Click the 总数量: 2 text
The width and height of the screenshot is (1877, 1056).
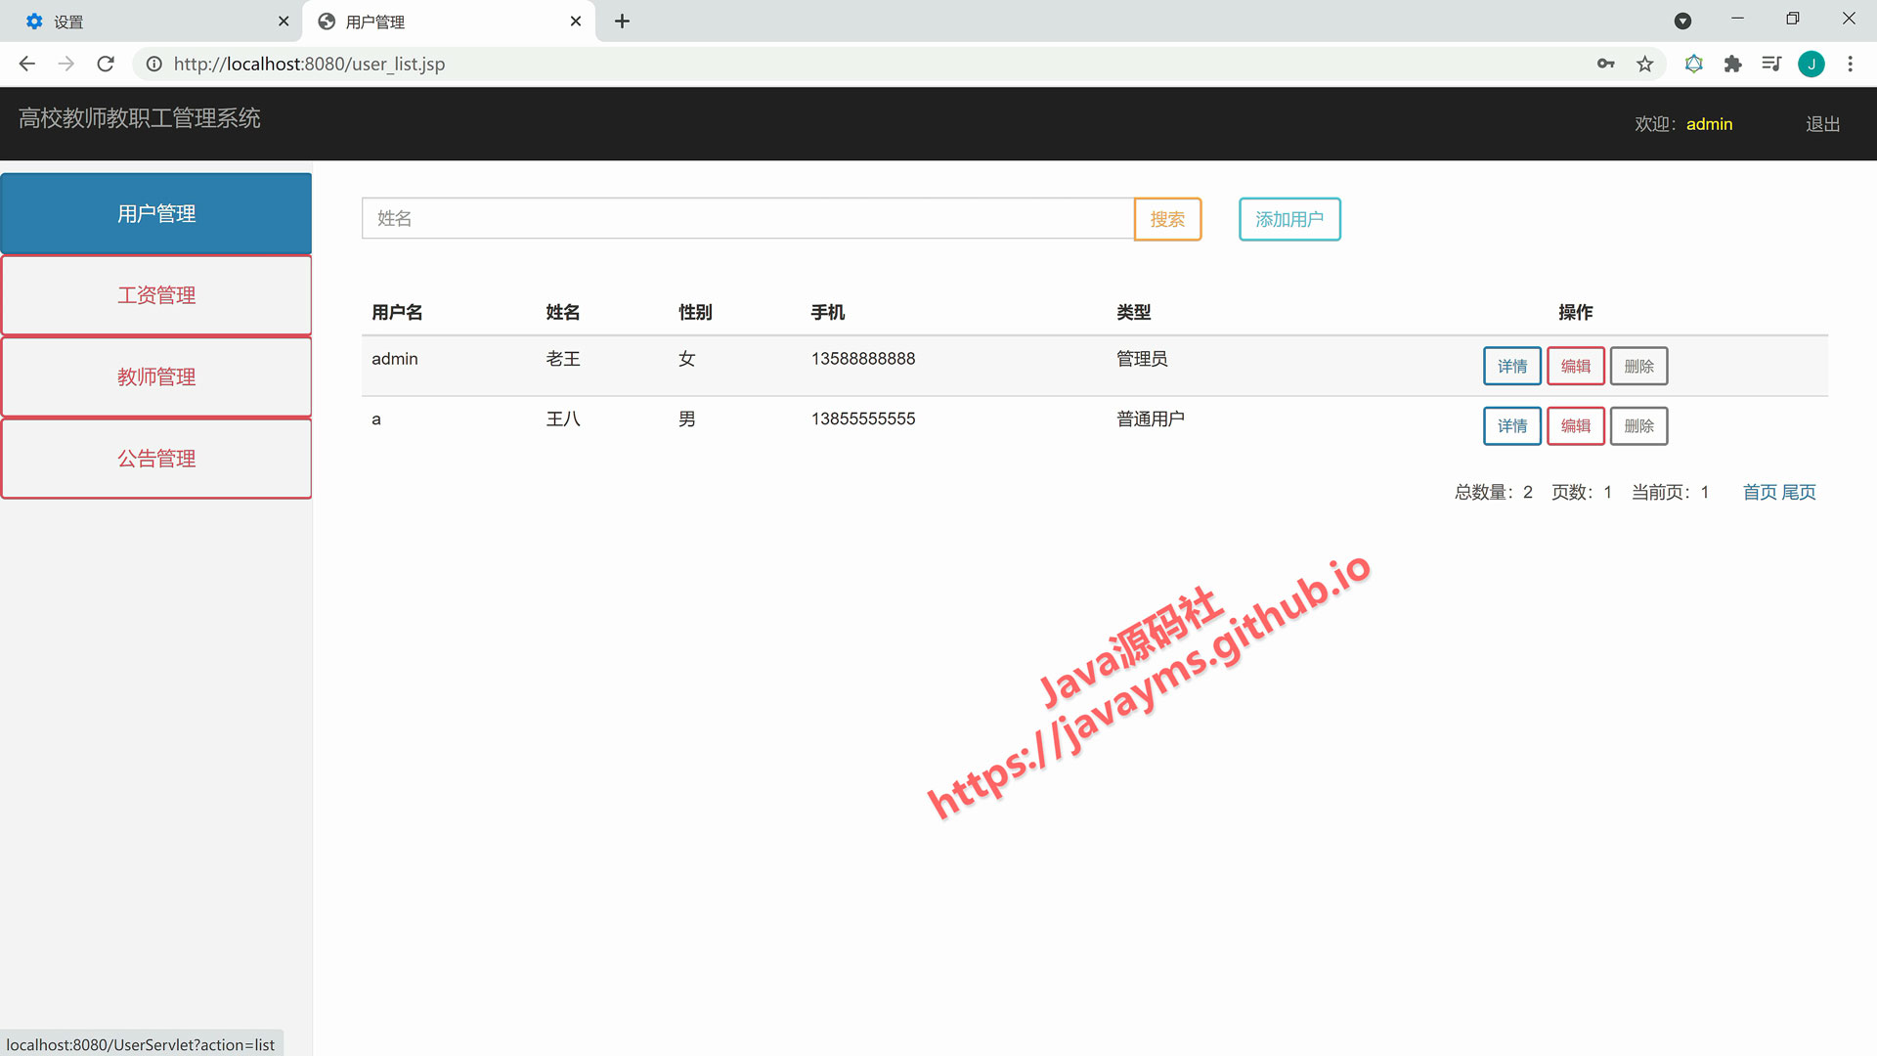point(1494,492)
